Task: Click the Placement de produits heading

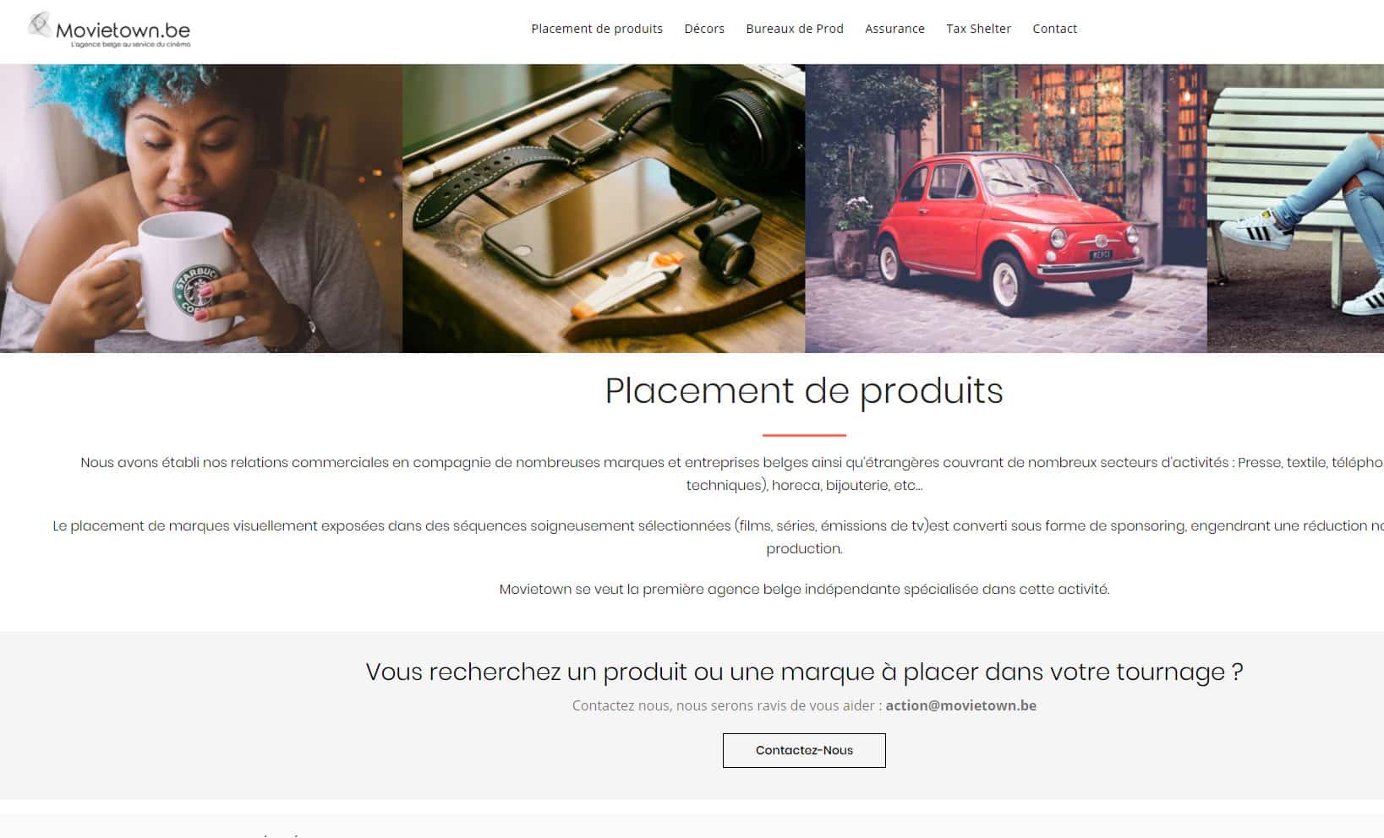Action: [x=804, y=391]
